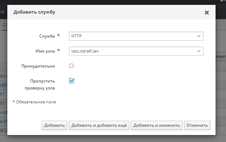Click the blue required asterisk beside Служба

pos(59,35)
